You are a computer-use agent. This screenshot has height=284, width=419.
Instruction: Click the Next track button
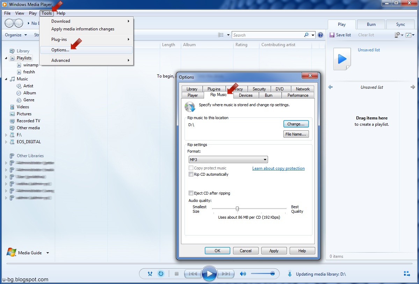tap(226, 274)
